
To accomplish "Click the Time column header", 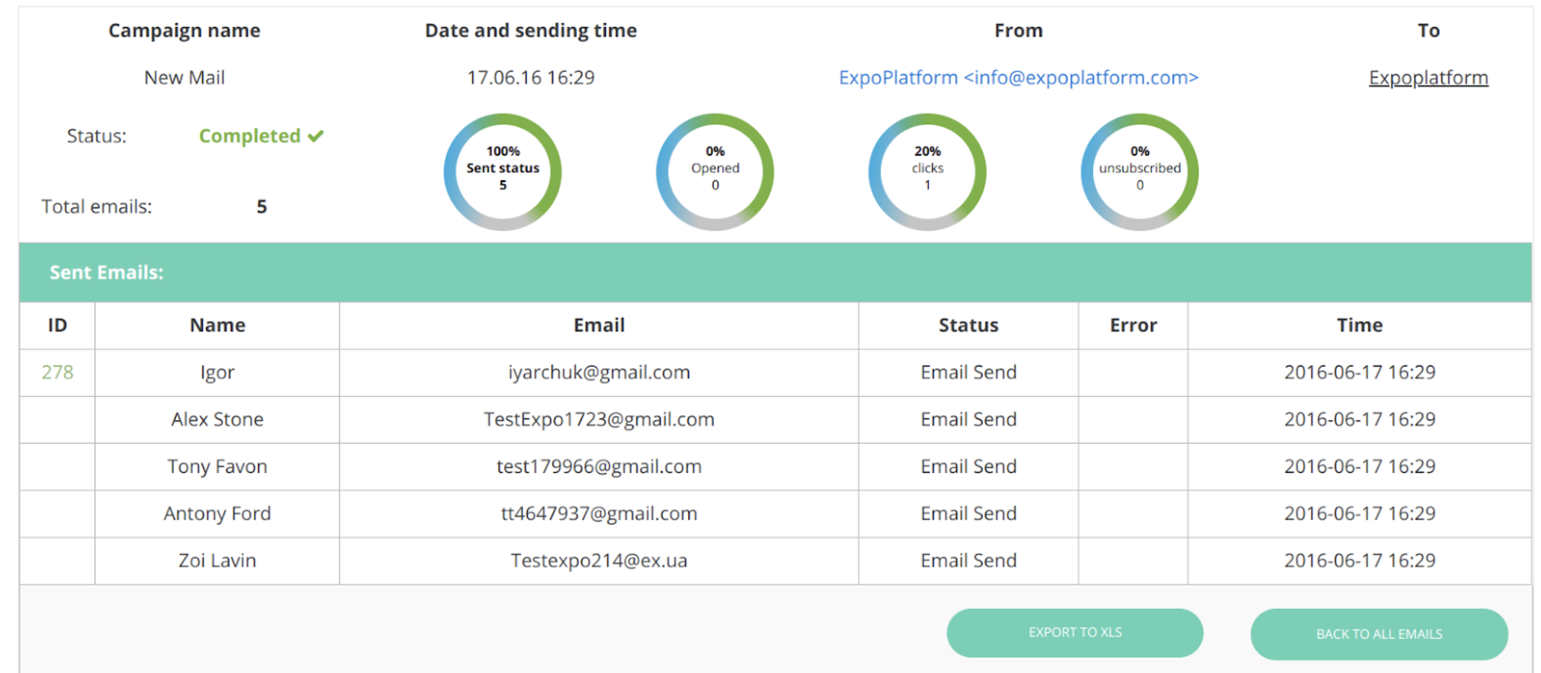I will point(1360,325).
